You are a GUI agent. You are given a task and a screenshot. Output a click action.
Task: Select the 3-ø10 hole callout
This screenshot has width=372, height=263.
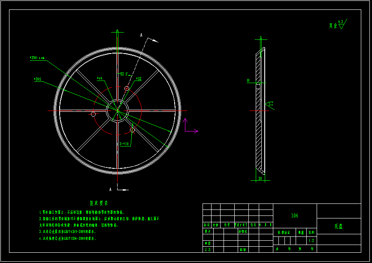coord(124,144)
